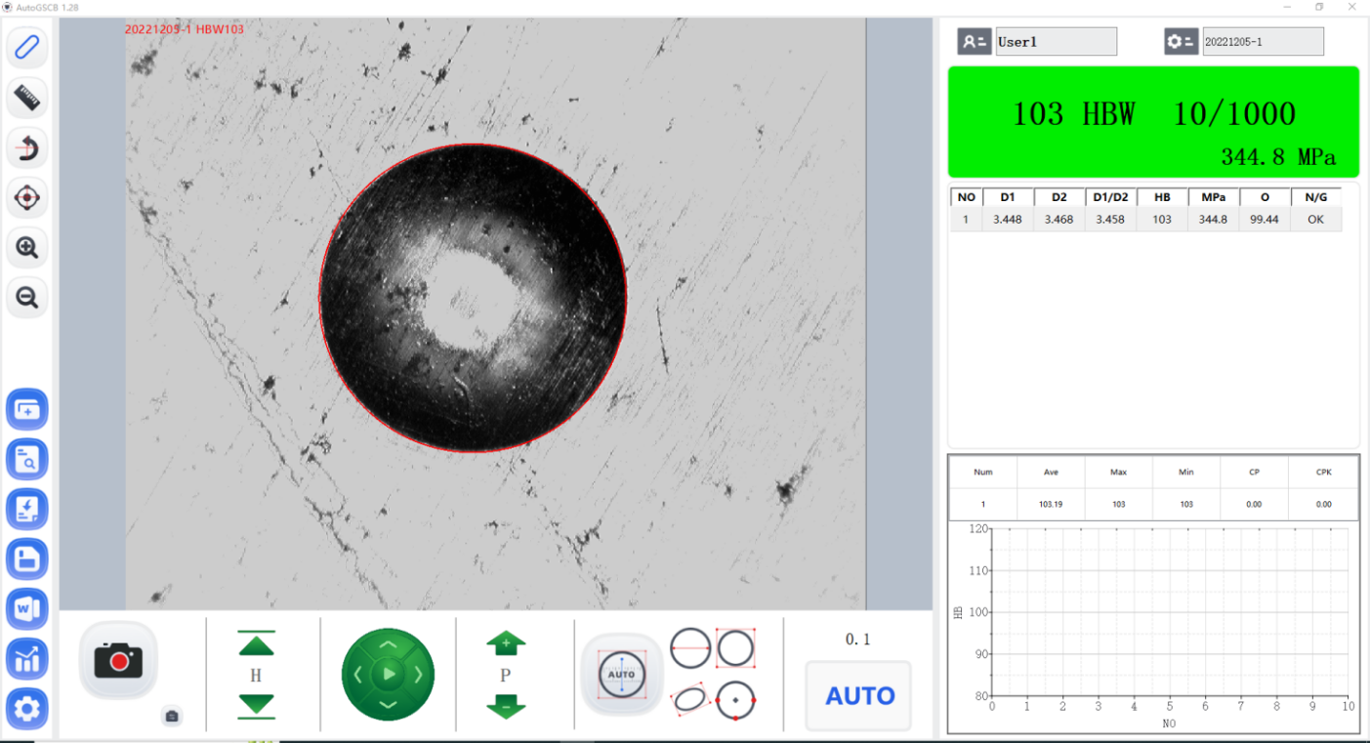
Task: Click the crosshair target icon
Action: tap(27, 198)
